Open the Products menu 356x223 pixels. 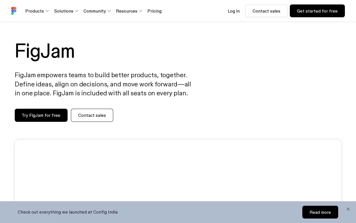pyautogui.click(x=37, y=11)
